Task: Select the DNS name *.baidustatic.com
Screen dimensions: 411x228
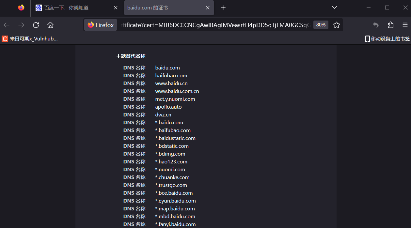Action: point(175,138)
